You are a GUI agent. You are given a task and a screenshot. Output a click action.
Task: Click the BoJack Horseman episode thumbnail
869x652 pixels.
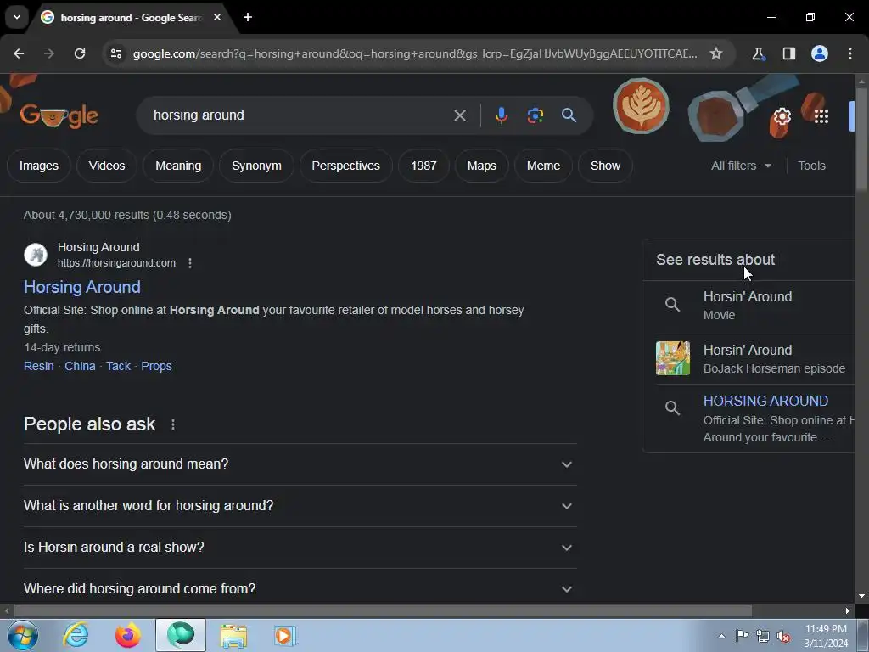(673, 358)
